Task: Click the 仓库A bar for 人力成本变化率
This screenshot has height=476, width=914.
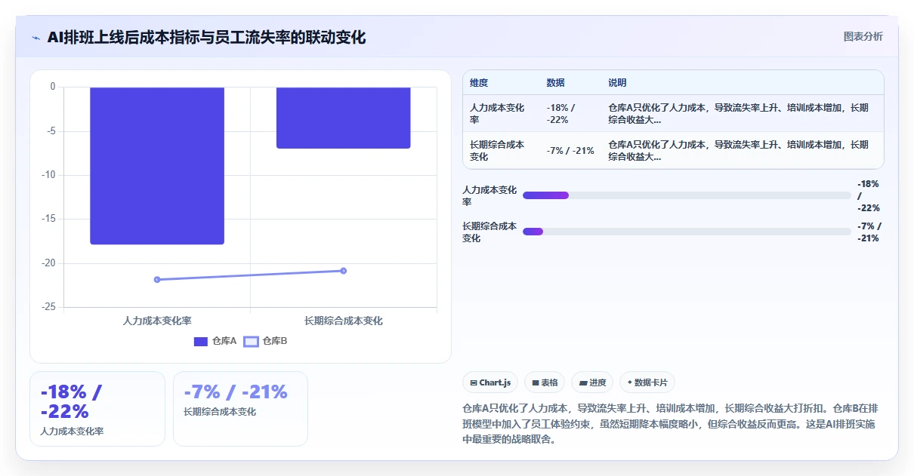Action: coord(157,165)
